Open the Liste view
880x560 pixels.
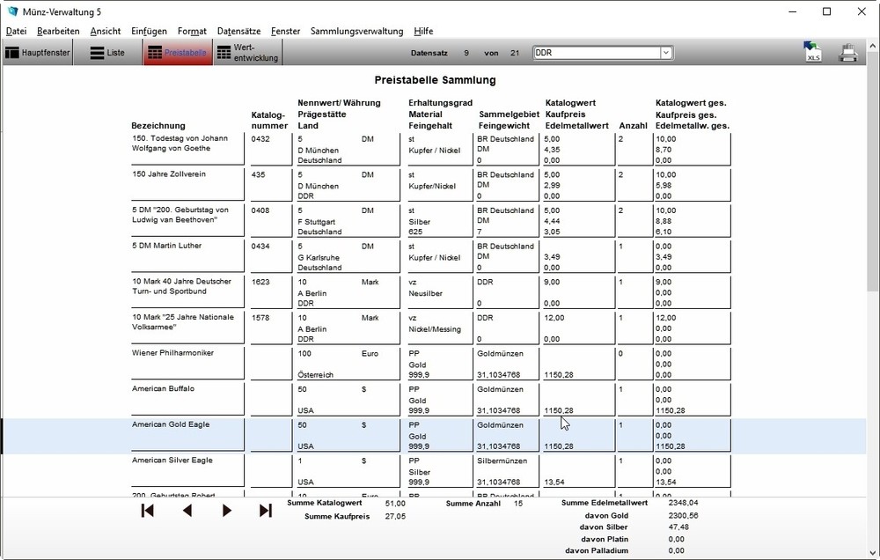point(109,52)
